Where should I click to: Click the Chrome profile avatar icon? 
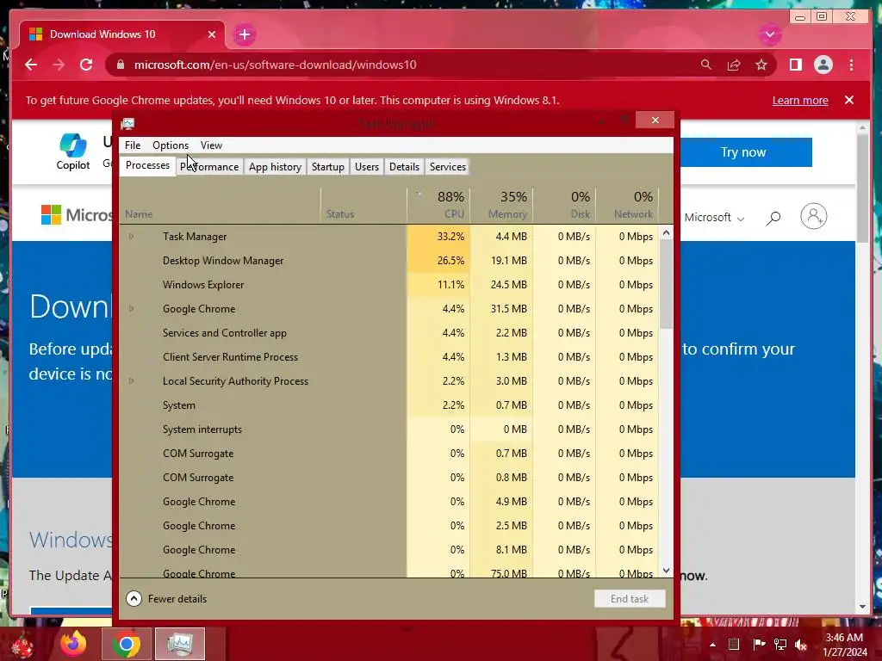click(823, 65)
